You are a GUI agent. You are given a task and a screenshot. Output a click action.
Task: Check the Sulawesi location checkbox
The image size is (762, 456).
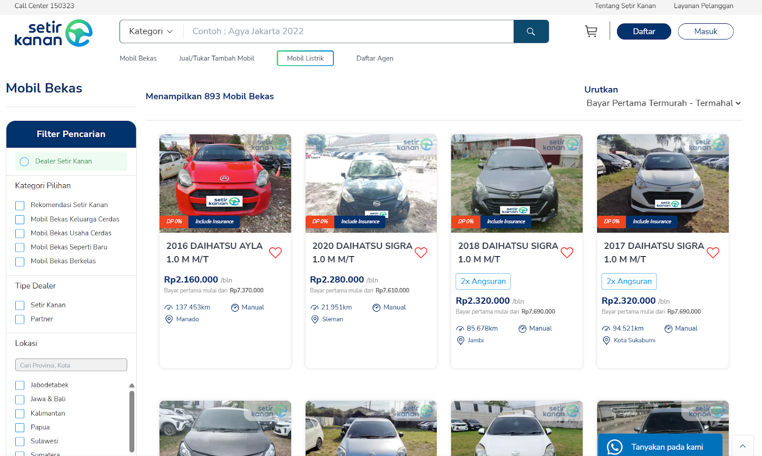[x=20, y=442]
